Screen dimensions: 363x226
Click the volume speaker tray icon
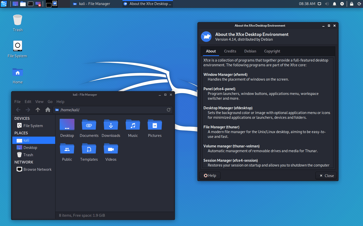click(x=327, y=4)
